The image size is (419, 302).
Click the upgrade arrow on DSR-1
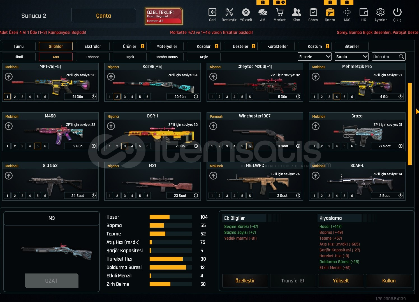pos(111,126)
